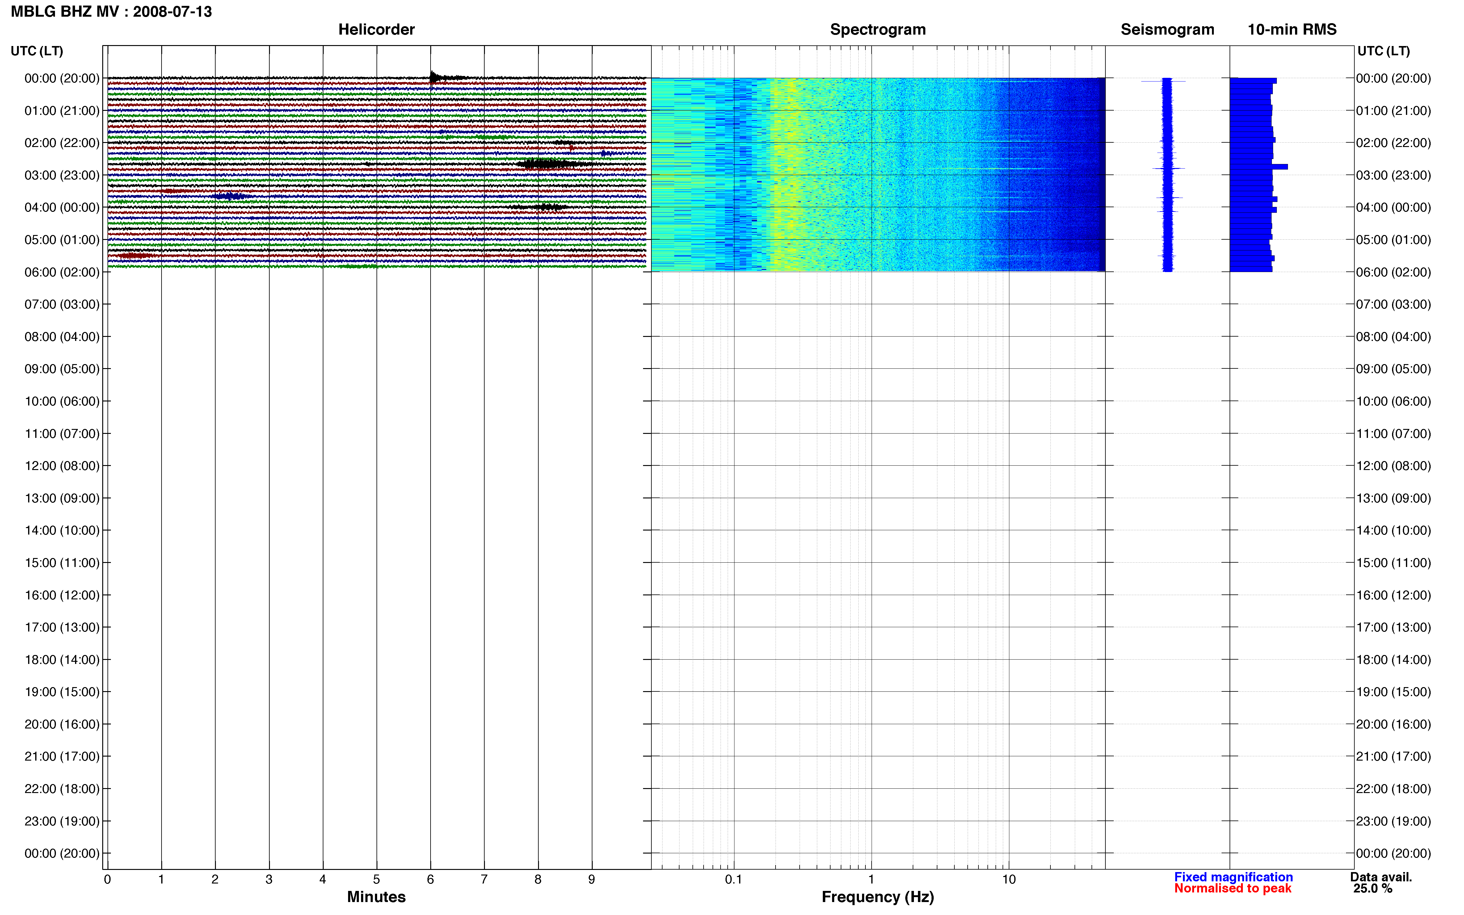Click 18:00 (14:00) on the helicorder time axis
This screenshot has height=915, width=1464.
(x=62, y=660)
